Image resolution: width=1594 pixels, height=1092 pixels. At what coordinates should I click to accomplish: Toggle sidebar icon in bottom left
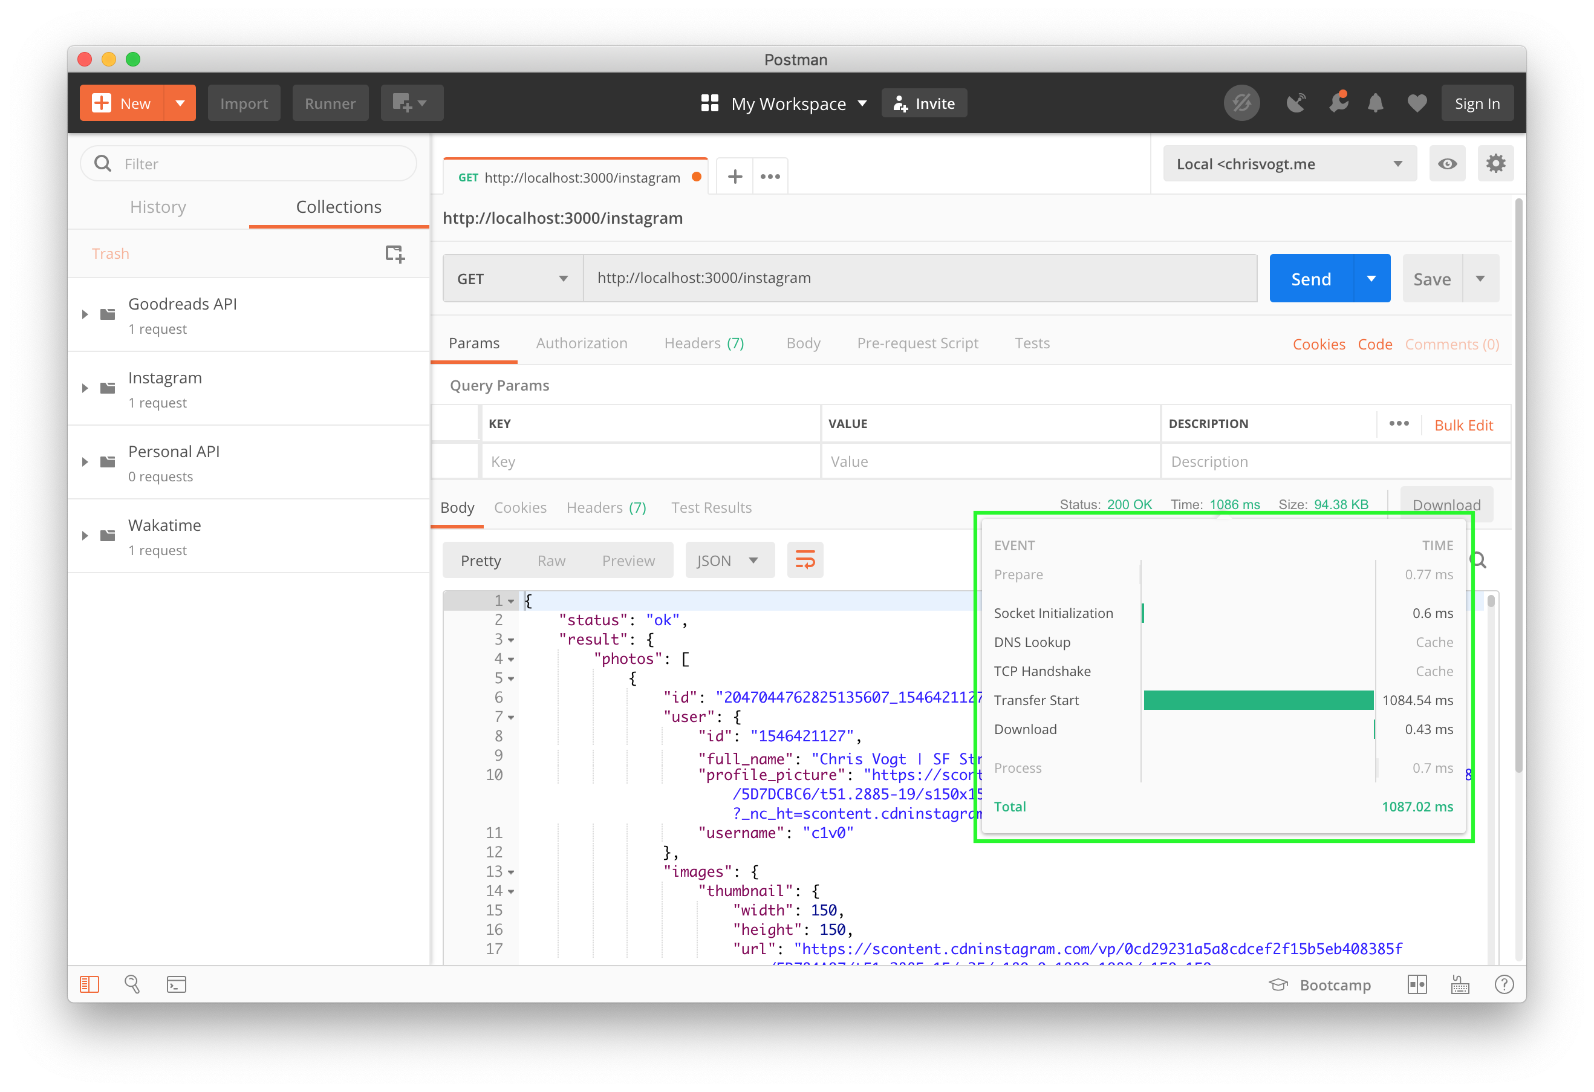pyautogui.click(x=90, y=984)
